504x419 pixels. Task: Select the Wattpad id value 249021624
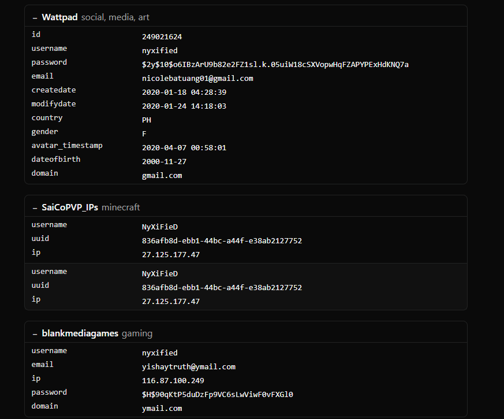[x=162, y=37]
